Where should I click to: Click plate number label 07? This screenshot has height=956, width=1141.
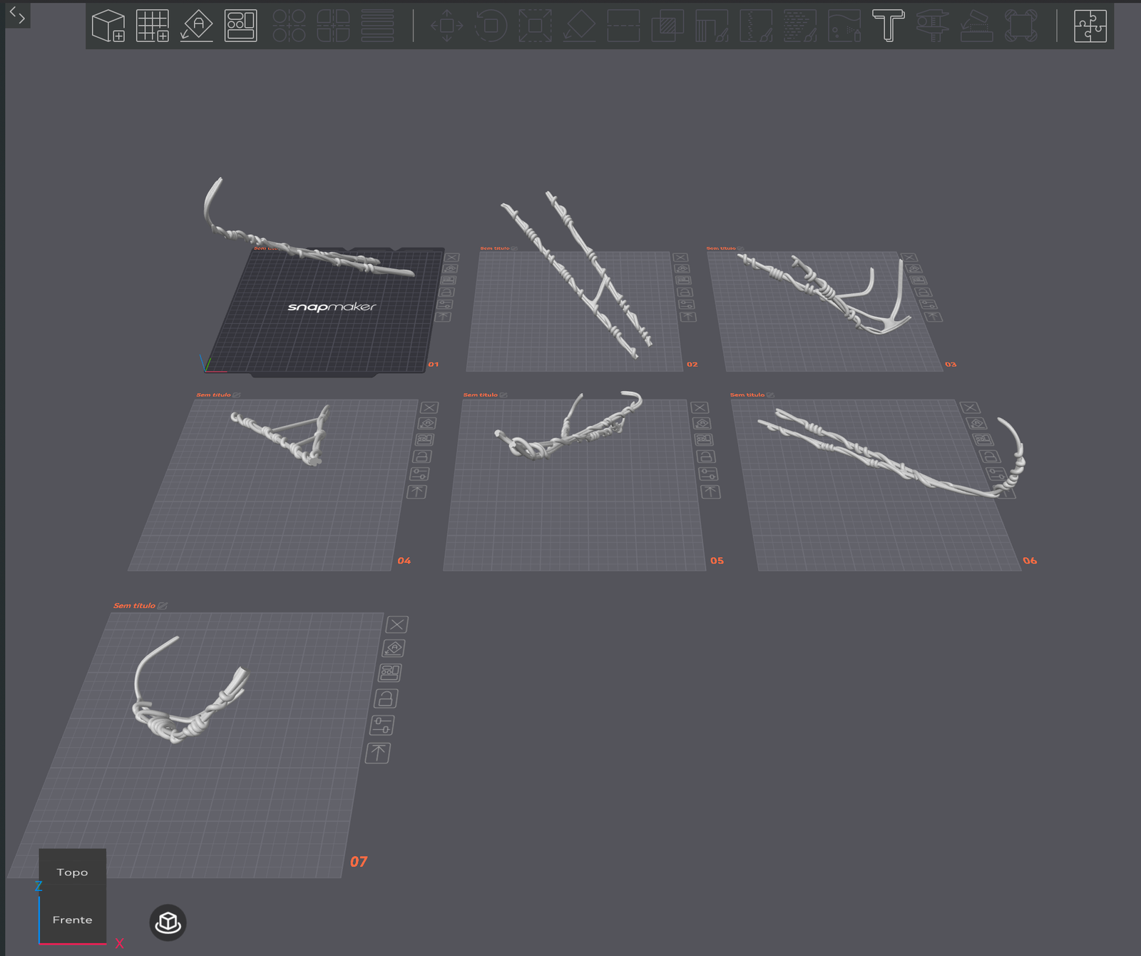(x=359, y=862)
